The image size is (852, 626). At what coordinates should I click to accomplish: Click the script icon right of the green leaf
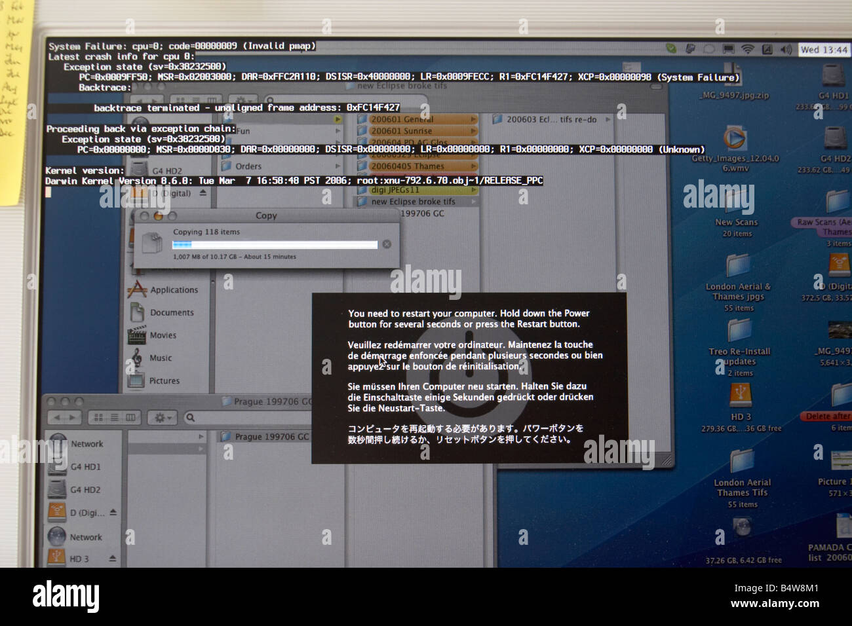coord(690,48)
